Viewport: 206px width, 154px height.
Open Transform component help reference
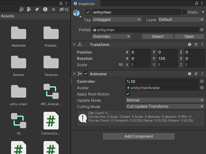(190, 45)
